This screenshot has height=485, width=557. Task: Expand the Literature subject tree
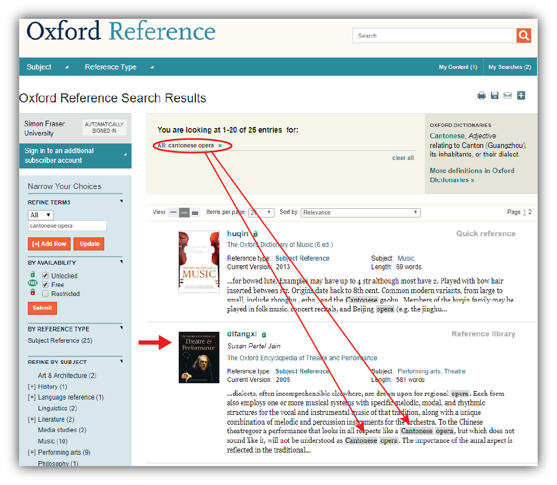32,420
